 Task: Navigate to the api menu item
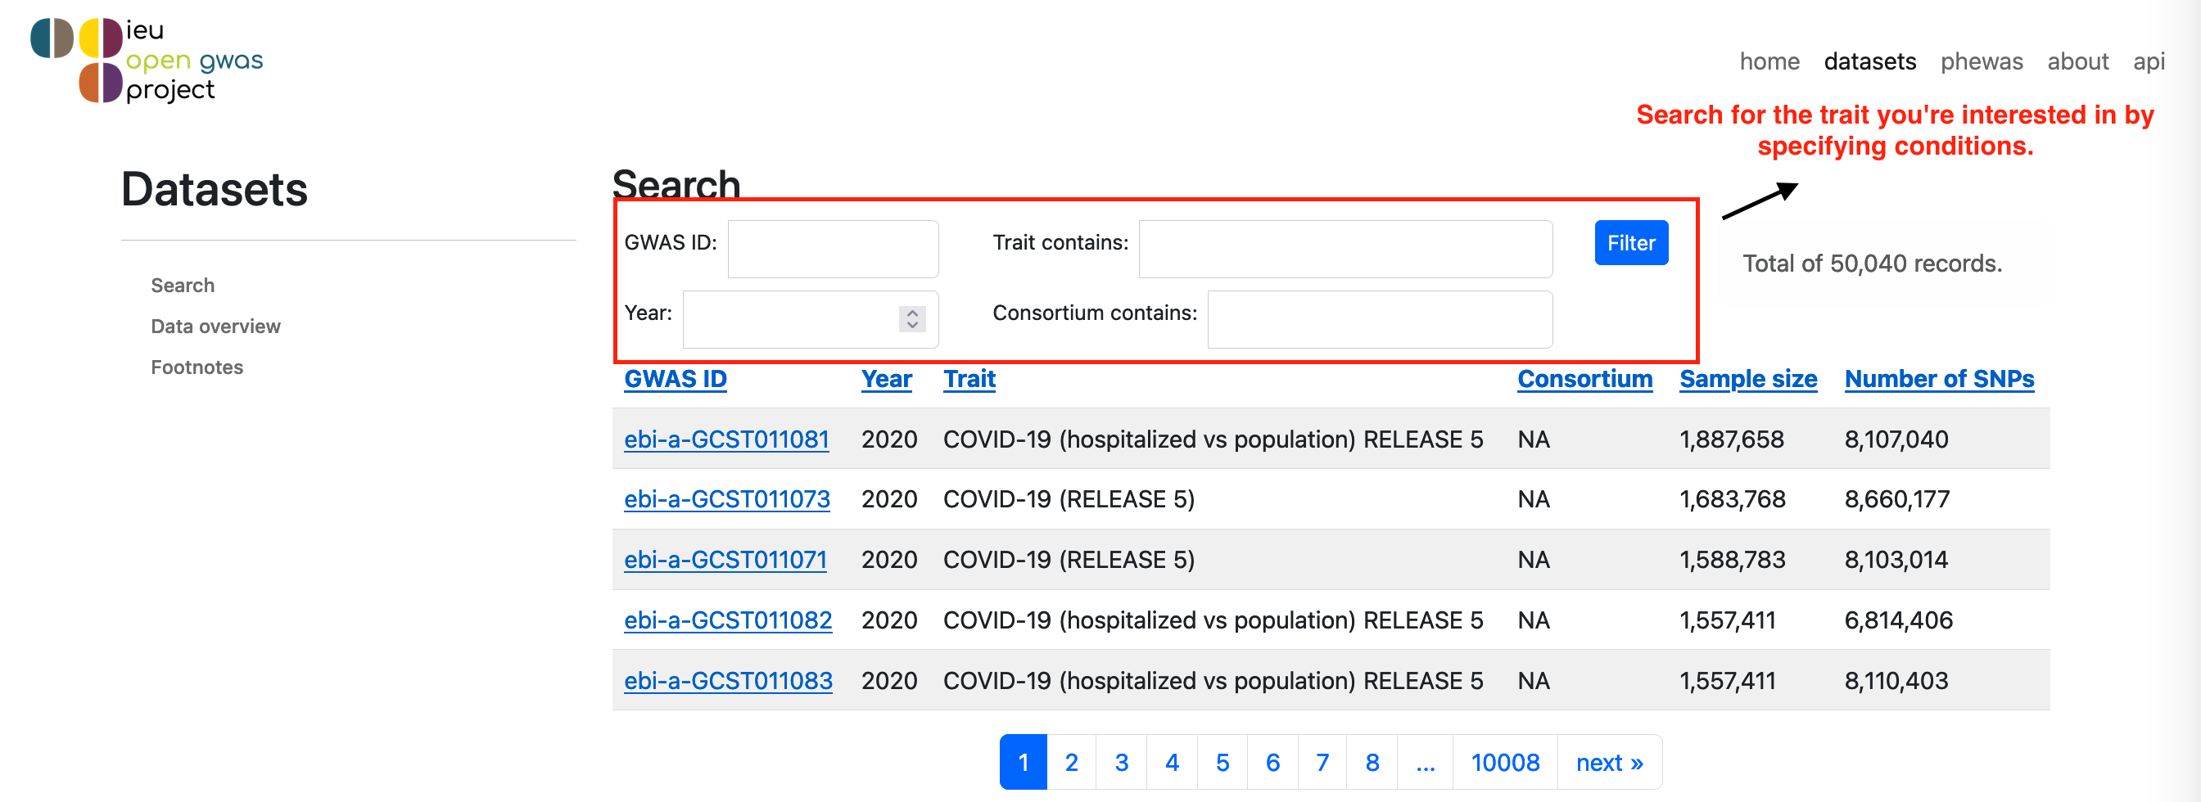(x=2148, y=61)
